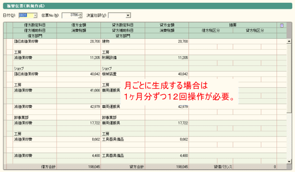This screenshot has width=295, height=172.
Task: Click the credit amount 40,842
Action: (x=167, y=74)
